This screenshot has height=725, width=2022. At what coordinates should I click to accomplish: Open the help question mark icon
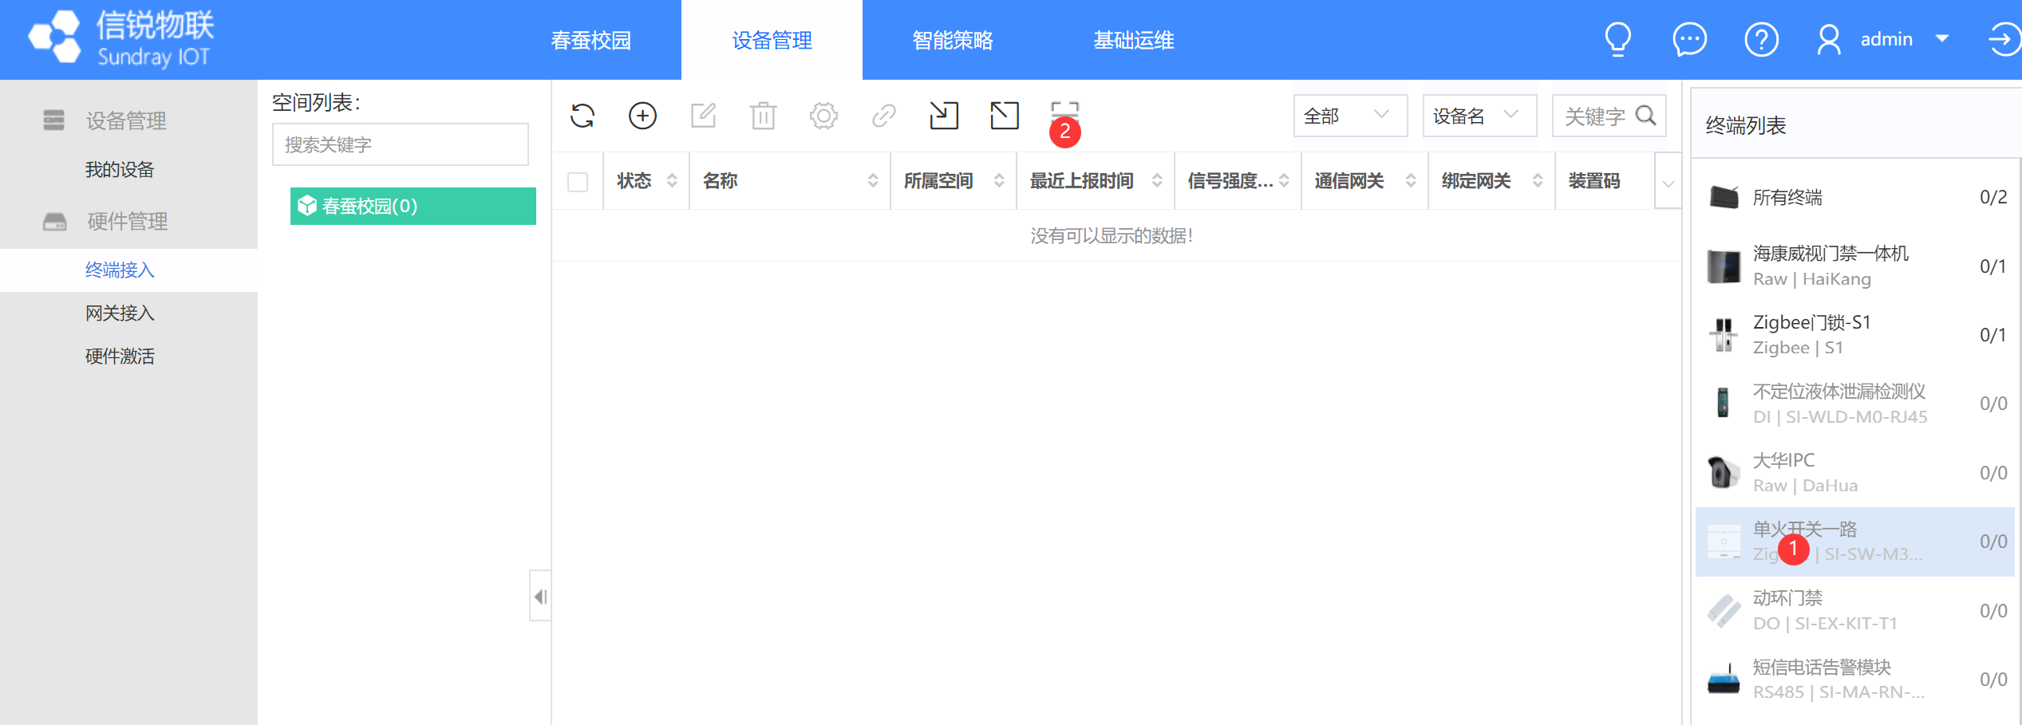(x=1761, y=38)
